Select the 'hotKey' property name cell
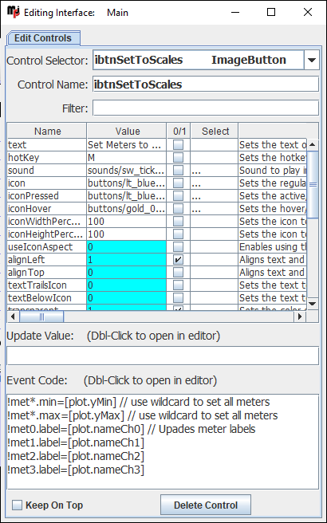327x523 pixels. (x=47, y=157)
